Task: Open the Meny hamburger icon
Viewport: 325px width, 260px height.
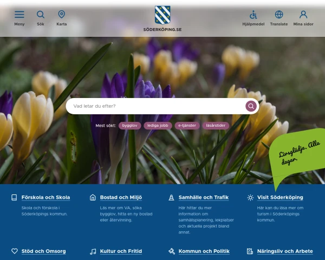Action: 19,15
